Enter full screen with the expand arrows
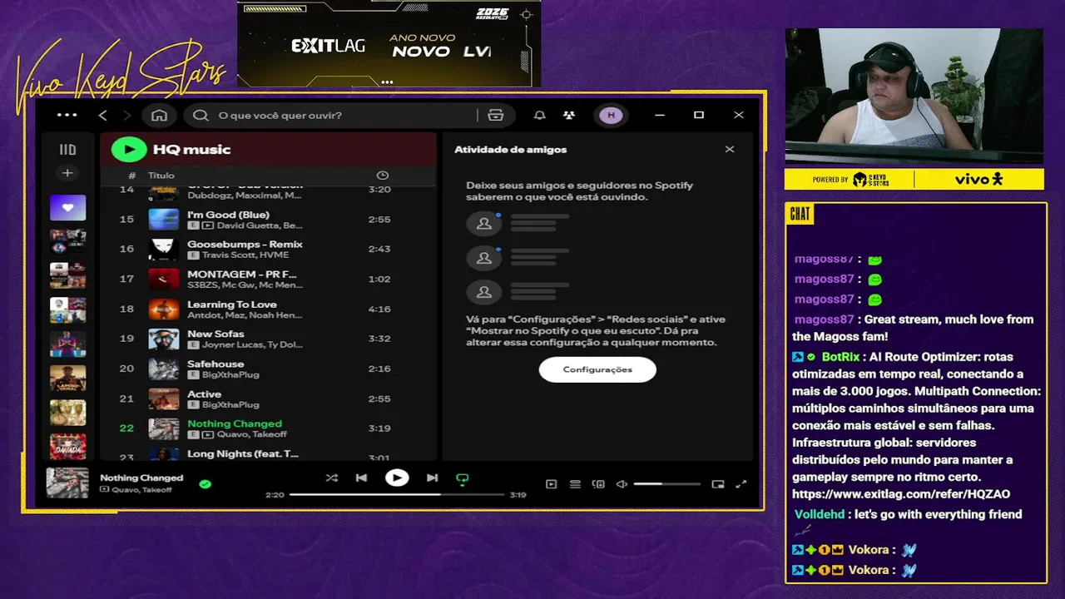The height and width of the screenshot is (599, 1065). [x=741, y=484]
